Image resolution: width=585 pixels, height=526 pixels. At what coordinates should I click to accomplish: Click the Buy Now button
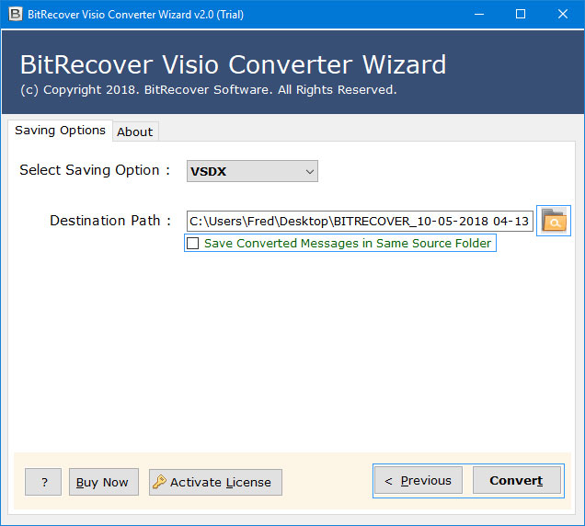[104, 482]
